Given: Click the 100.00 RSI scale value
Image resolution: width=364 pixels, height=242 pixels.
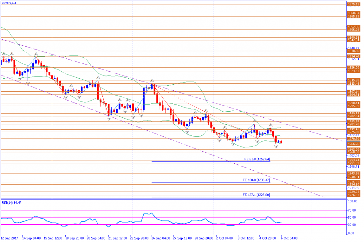Looking at the screenshot, I should pos(353,201).
